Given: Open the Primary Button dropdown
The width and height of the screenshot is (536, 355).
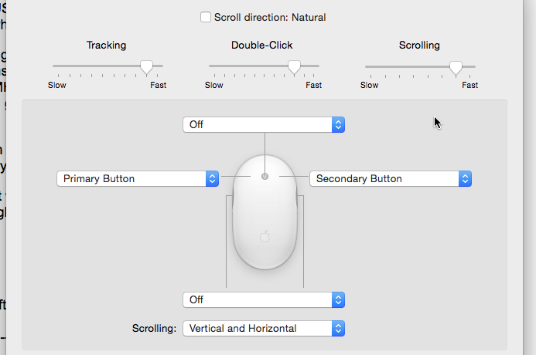Looking at the screenshot, I should click(138, 179).
